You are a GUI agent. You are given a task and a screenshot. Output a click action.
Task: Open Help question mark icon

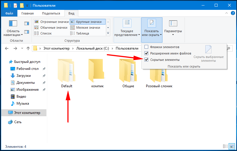click(x=233, y=13)
